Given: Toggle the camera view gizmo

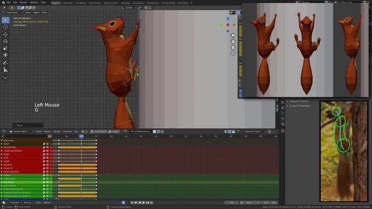Looking at the screenshot, I should pyautogui.click(x=233, y=48).
